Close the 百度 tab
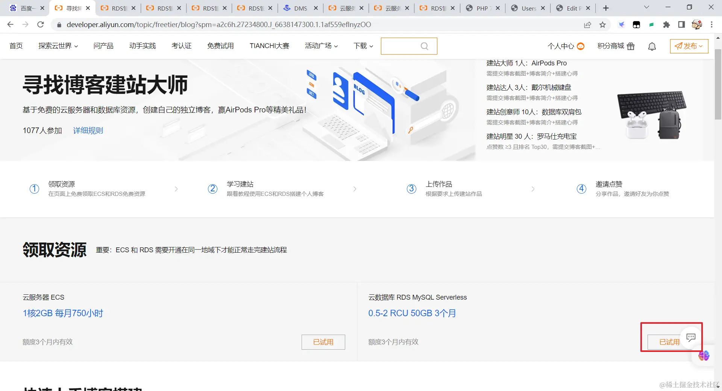Viewport: 722px width, 391px height. point(42,8)
